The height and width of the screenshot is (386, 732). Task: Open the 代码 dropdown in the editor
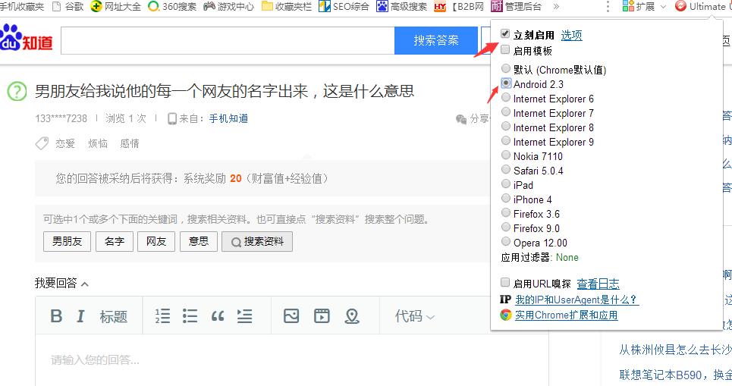pyautogui.click(x=414, y=316)
